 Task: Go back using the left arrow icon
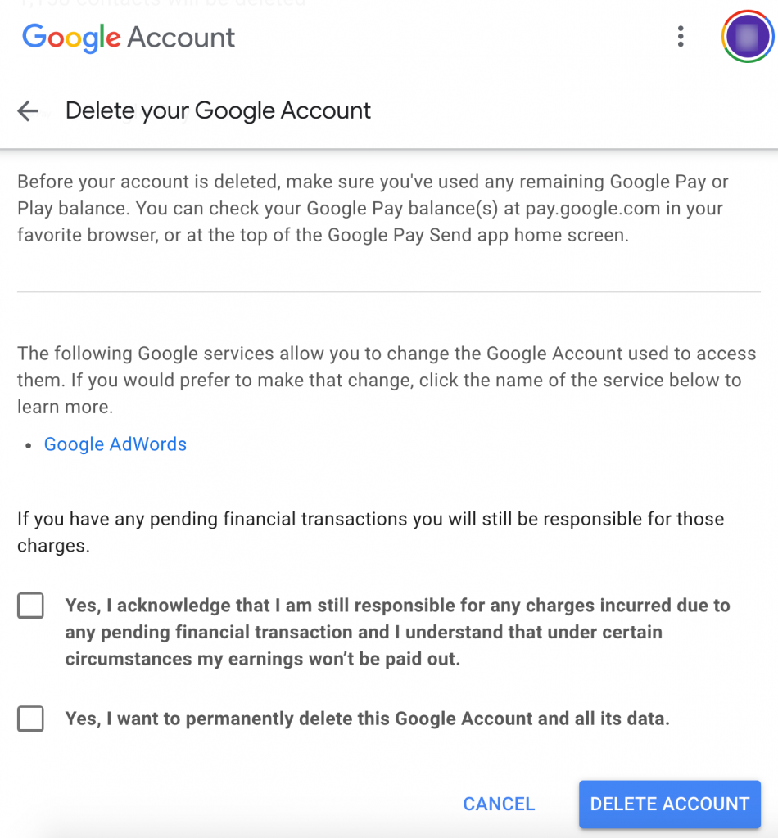[28, 111]
